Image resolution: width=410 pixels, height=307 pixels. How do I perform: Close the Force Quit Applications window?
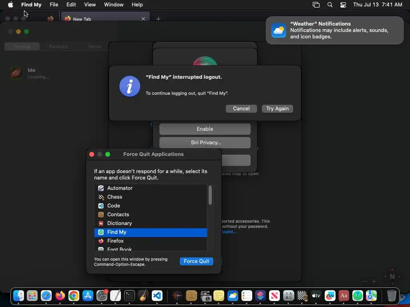92,154
